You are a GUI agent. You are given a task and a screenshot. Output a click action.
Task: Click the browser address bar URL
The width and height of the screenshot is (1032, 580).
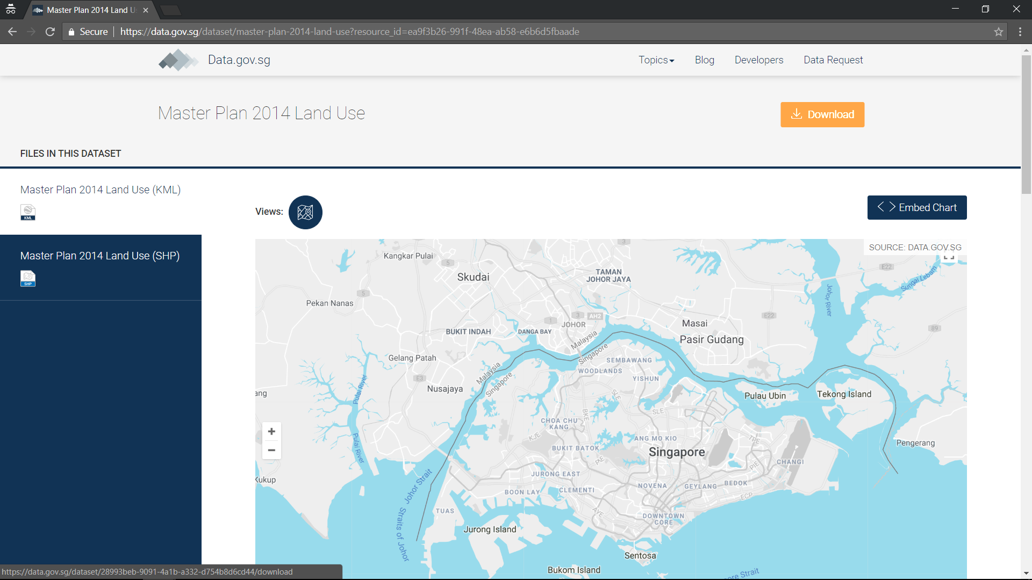349,32
